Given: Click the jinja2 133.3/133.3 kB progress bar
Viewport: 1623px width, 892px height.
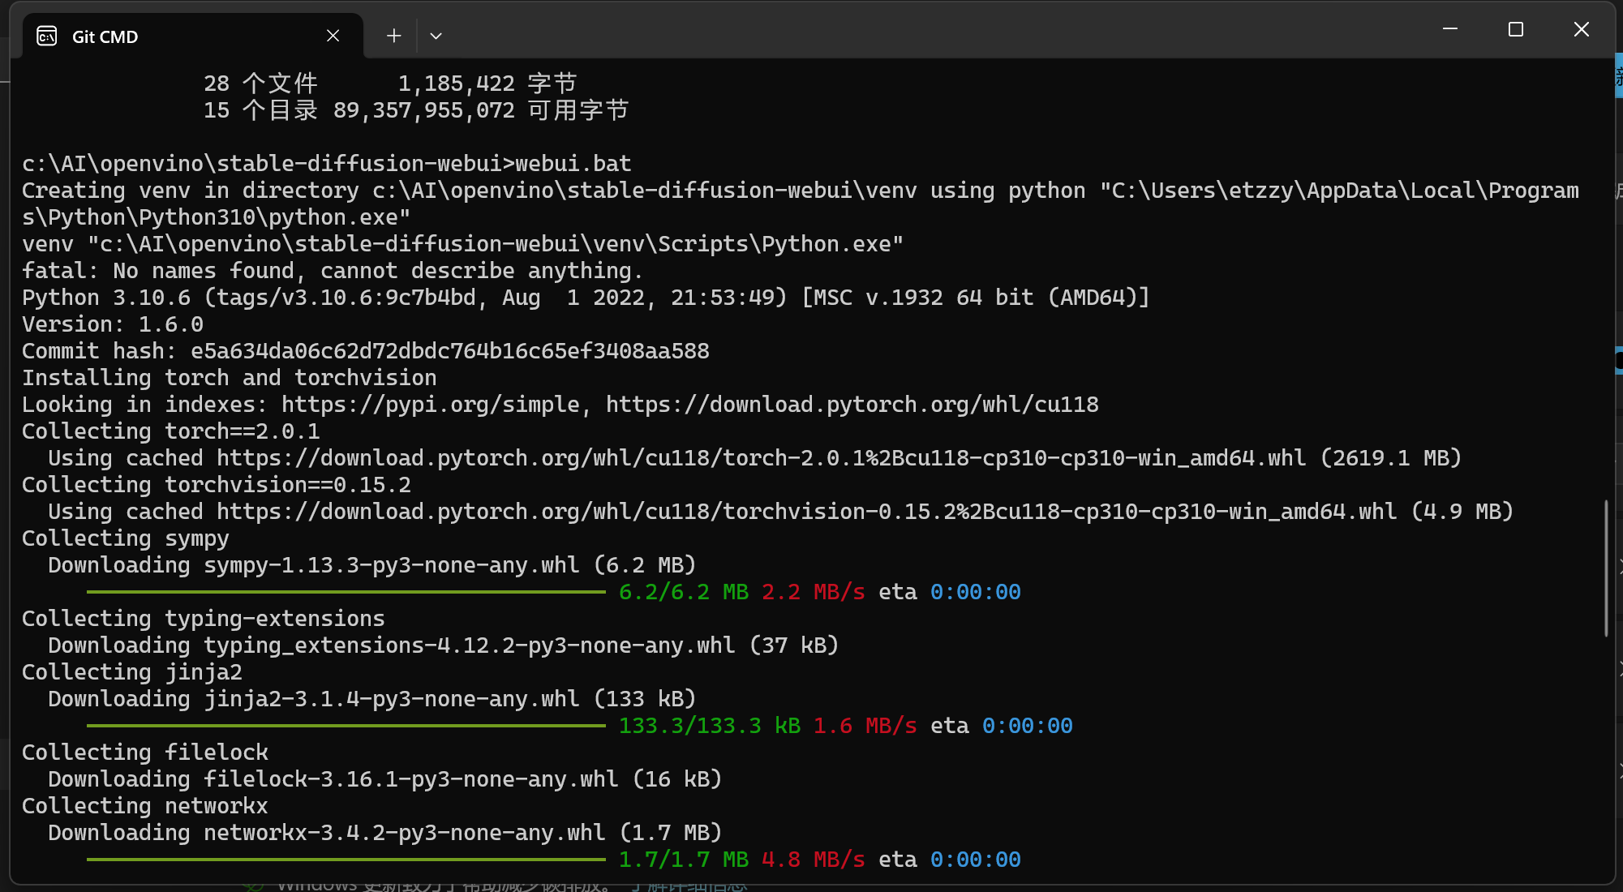Looking at the screenshot, I should tap(346, 726).
